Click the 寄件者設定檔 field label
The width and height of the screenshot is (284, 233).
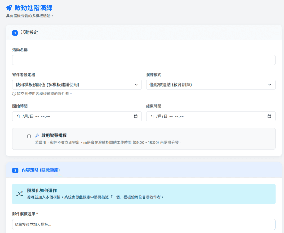coord(24,75)
